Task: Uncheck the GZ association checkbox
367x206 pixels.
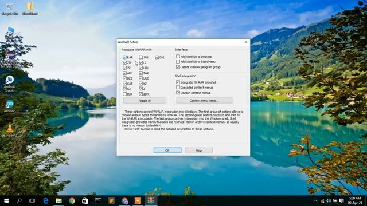Action: (x=125, y=89)
